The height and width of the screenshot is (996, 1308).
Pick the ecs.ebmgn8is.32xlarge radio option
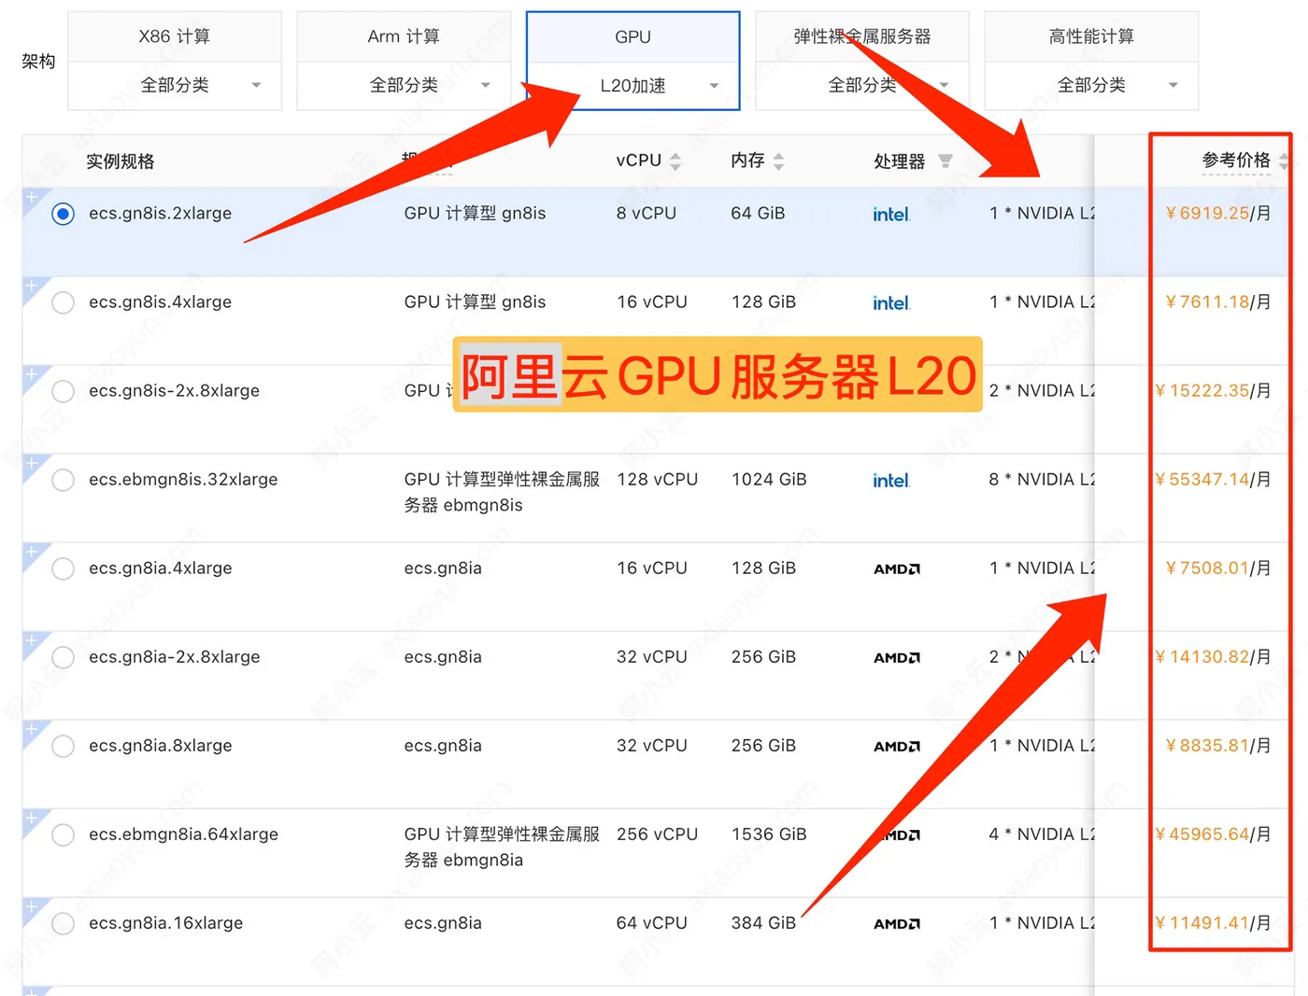pyautogui.click(x=64, y=480)
